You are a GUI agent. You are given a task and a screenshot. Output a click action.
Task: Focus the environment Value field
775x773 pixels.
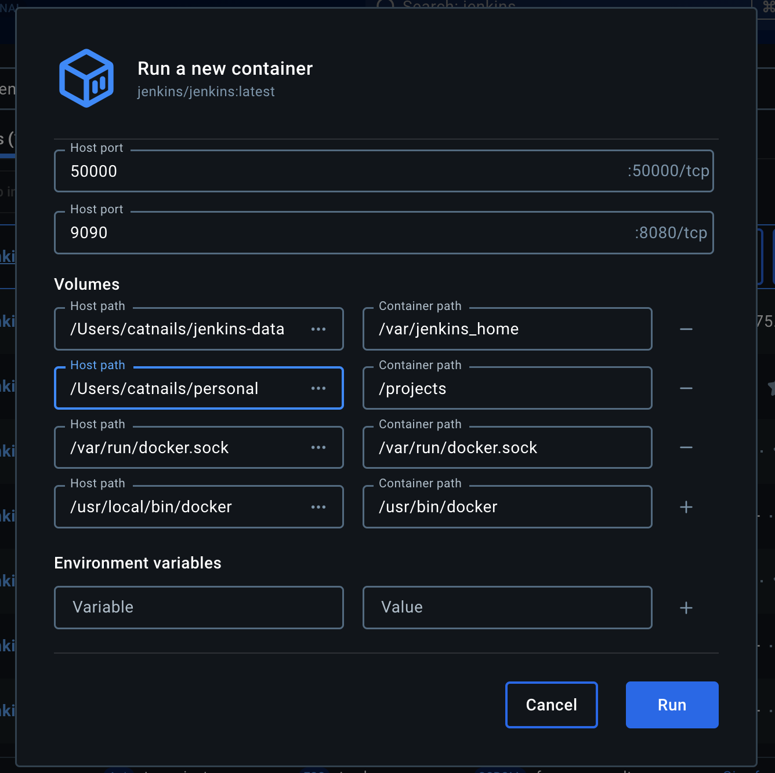tap(507, 607)
